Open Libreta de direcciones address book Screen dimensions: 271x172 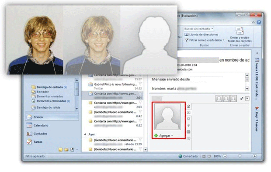coord(202,34)
